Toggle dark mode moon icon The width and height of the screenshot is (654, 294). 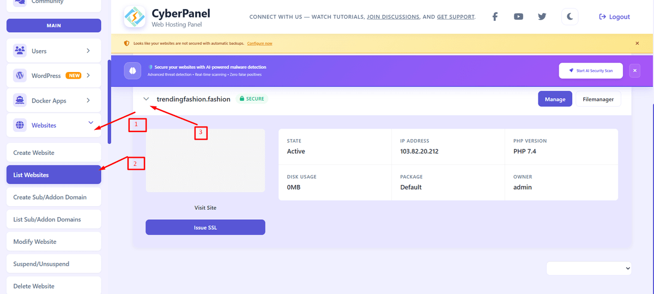pyautogui.click(x=570, y=17)
